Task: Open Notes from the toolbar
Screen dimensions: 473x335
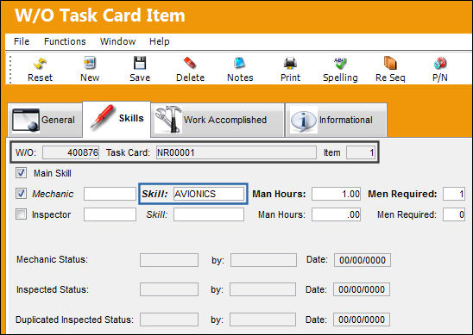Action: [x=240, y=69]
